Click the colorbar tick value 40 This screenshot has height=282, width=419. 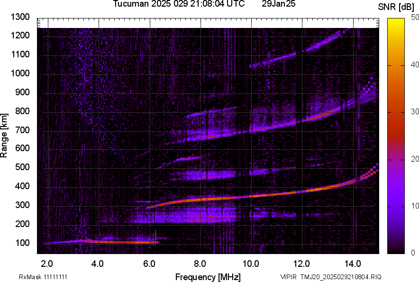tap(415, 64)
